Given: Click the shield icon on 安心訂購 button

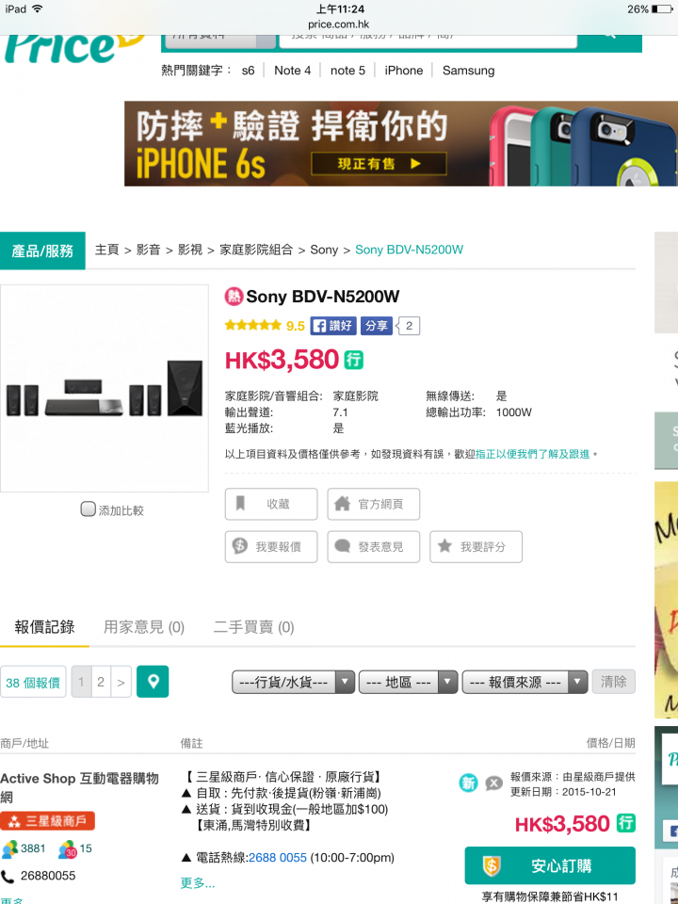Looking at the screenshot, I should point(492,865).
